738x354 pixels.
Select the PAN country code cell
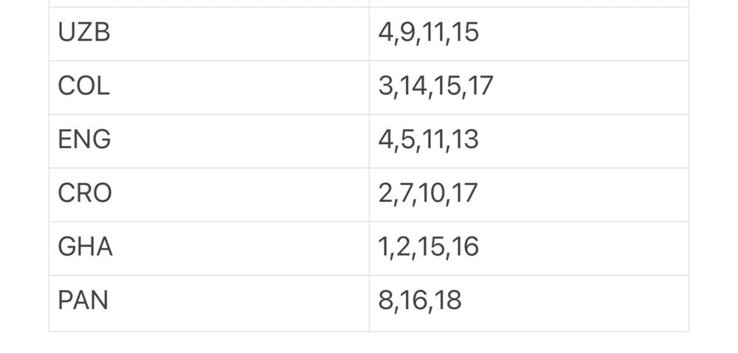209,303
